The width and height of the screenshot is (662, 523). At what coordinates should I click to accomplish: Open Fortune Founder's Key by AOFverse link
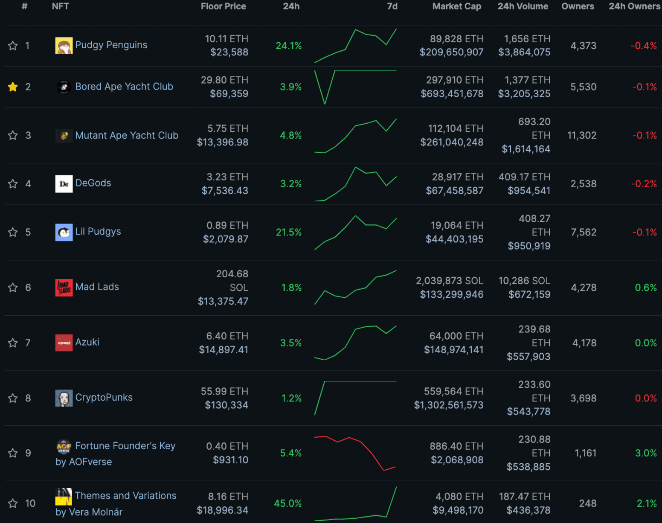116,453
